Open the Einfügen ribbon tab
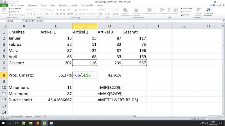The width and height of the screenshot is (225, 126). (x=21, y=5)
